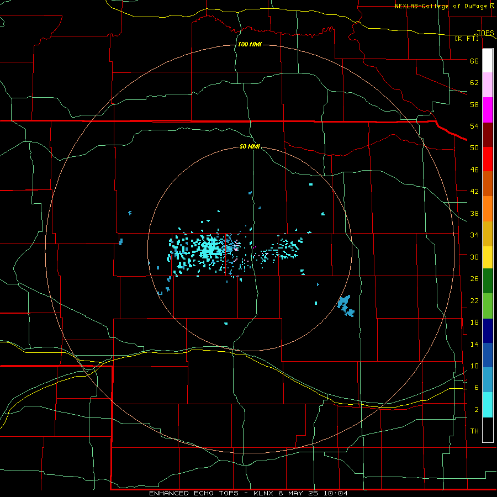497x497 pixels.
Task: Click the magenta legend color segment
Action: tap(488, 110)
